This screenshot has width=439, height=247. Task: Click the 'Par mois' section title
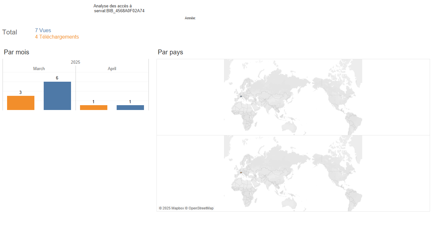[x=16, y=52]
